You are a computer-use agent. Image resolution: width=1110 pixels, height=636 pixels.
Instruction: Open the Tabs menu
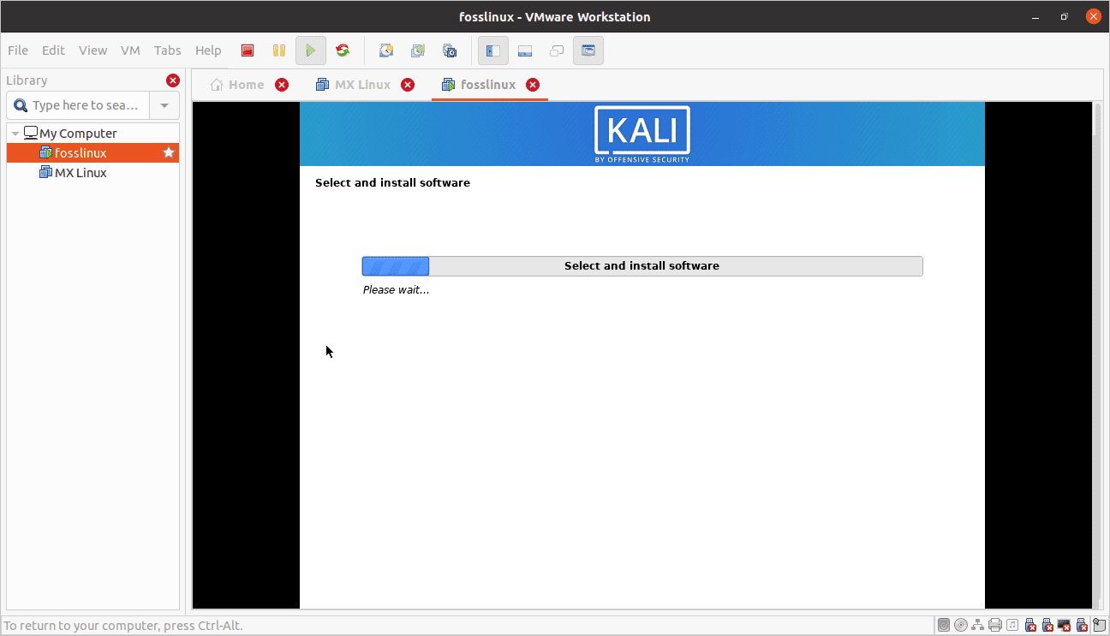click(x=168, y=51)
